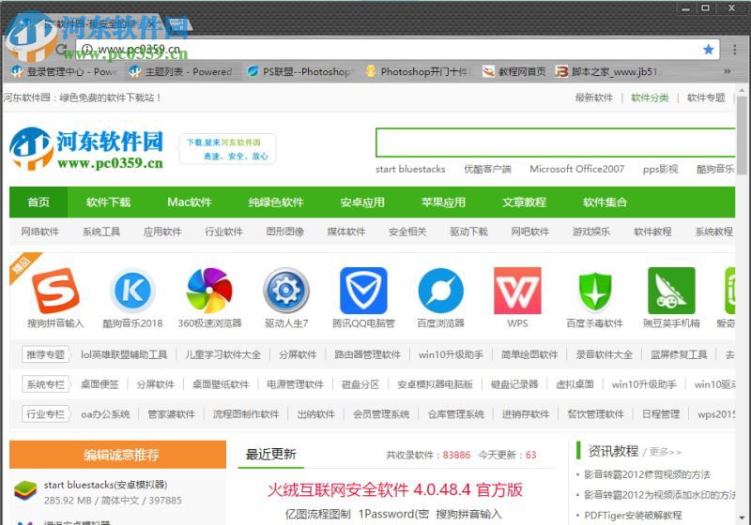Open the Tencent QQ PC Manager (腾讯QQ电脑管) shield icon

[x=363, y=291]
